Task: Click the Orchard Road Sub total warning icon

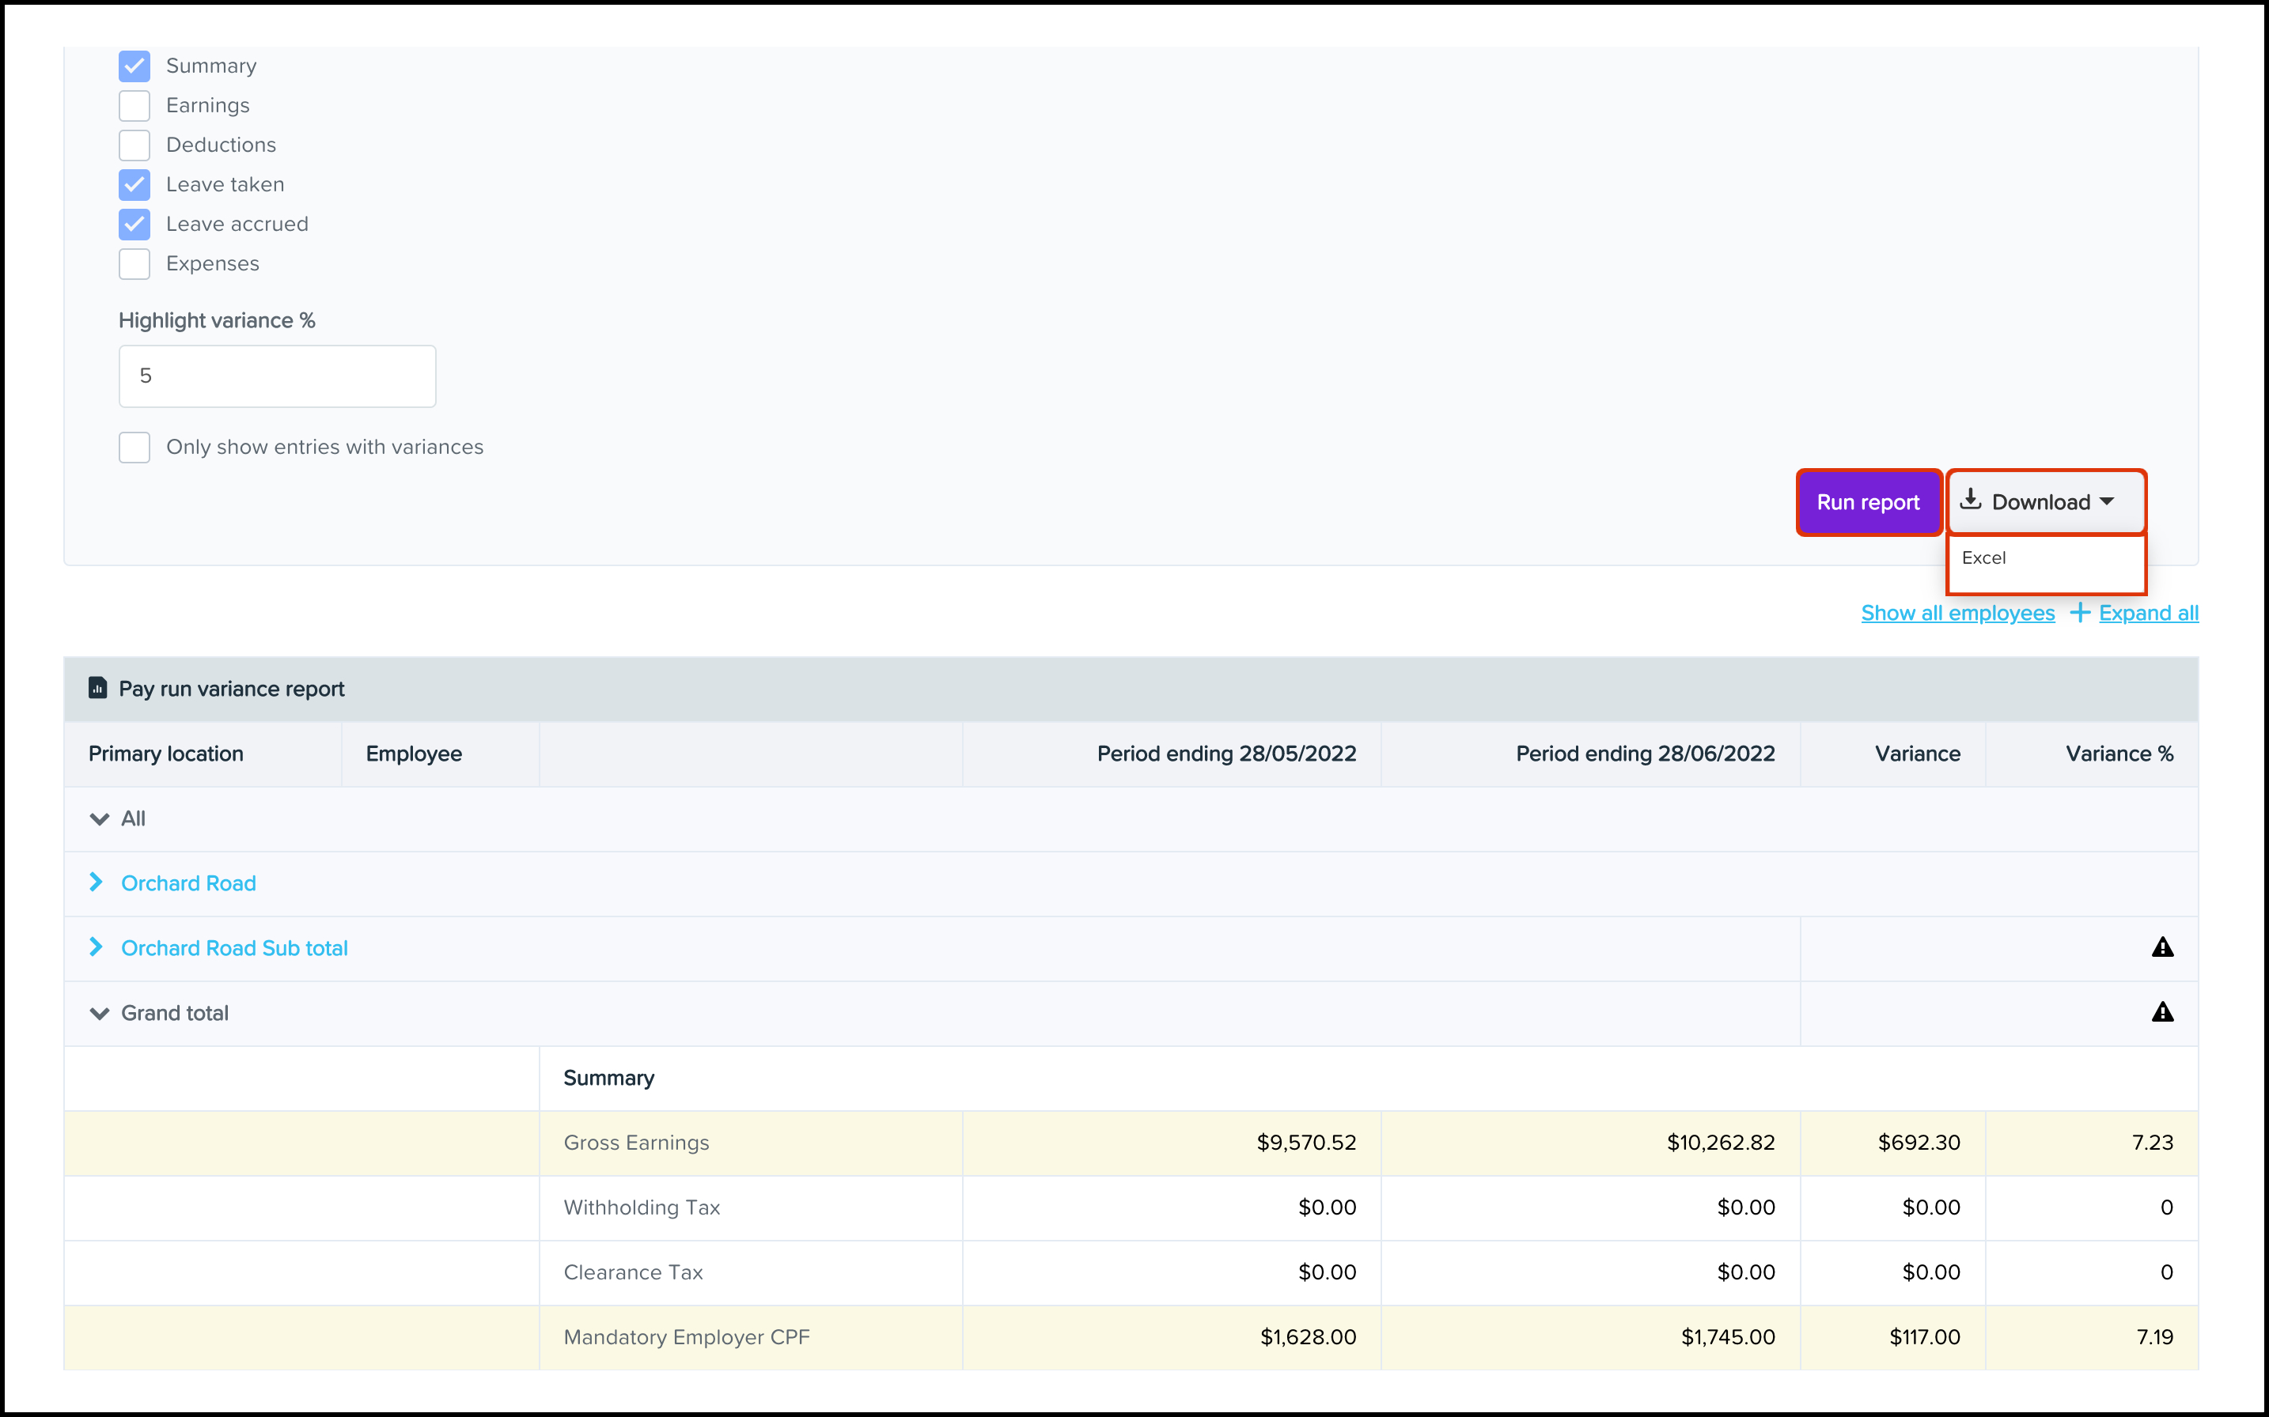Action: coord(2162,947)
